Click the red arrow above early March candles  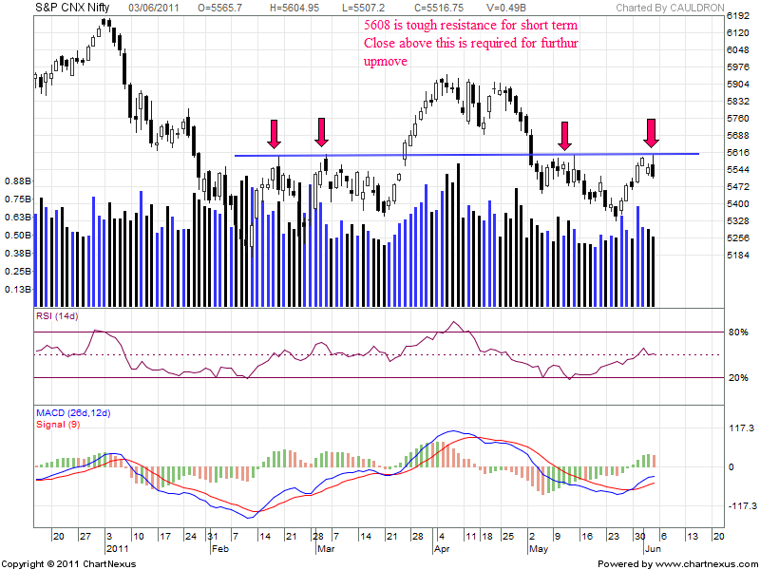[x=322, y=132]
